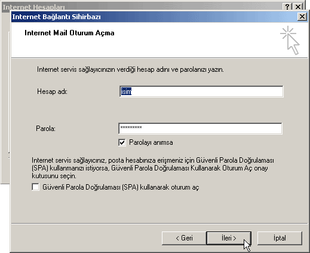
Task: Click the Hesap adı text field
Action: click(x=201, y=92)
